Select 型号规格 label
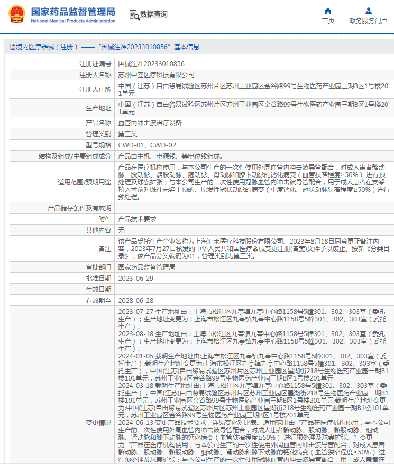The image size is (394, 464). [x=98, y=145]
